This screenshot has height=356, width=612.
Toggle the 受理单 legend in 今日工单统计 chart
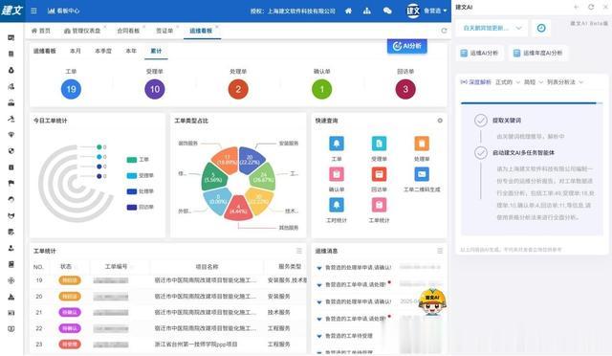141,175
